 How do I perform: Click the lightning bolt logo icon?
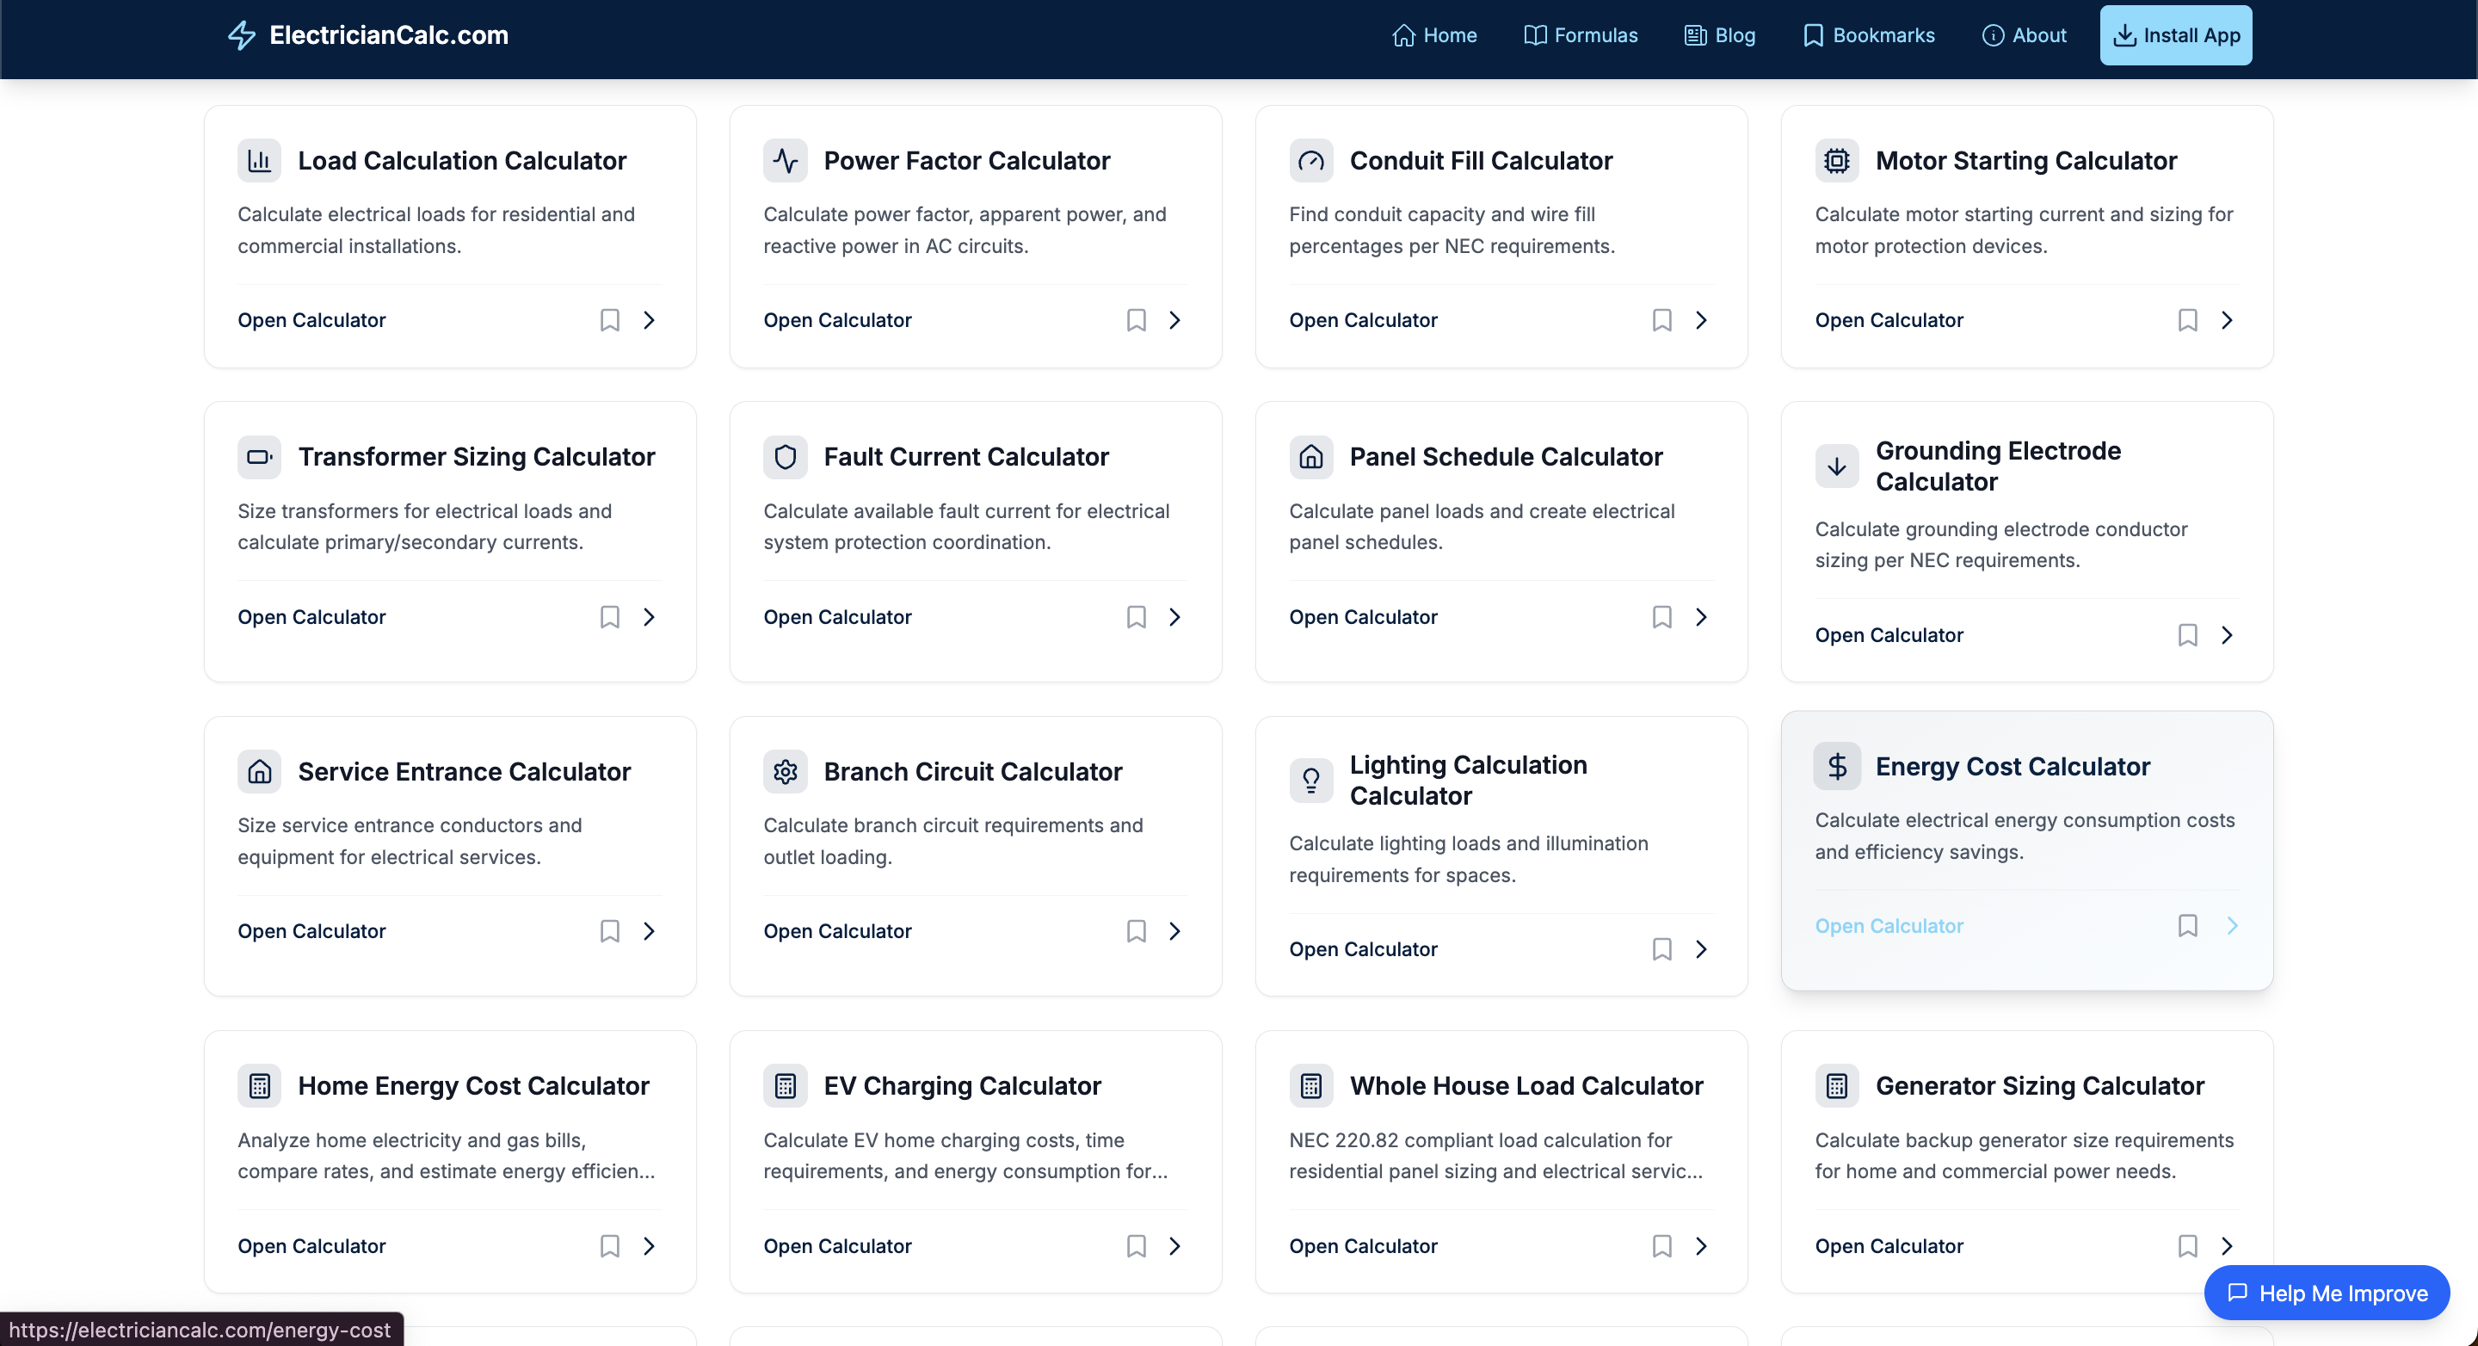click(x=242, y=35)
